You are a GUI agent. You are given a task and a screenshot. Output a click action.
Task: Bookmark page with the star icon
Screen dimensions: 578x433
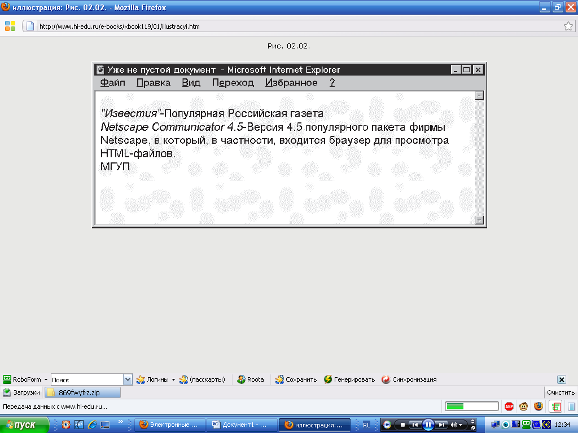click(x=568, y=26)
